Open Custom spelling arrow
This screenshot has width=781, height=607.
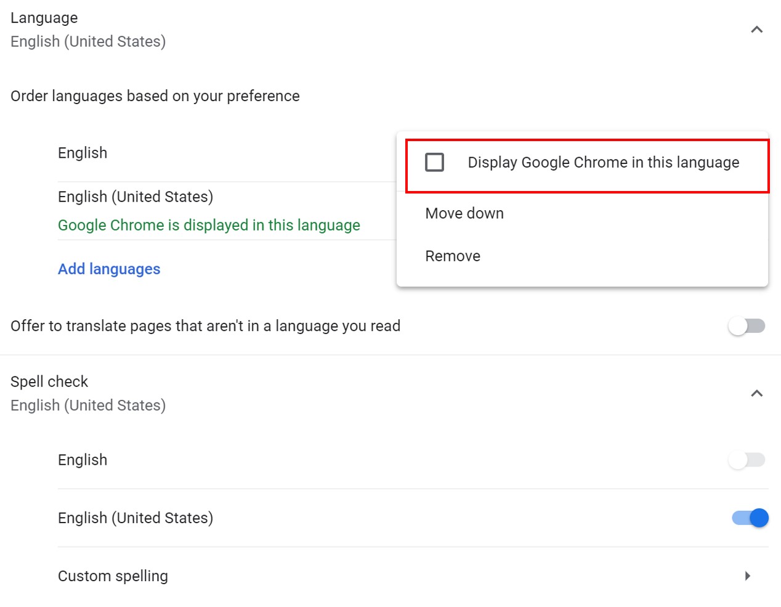pos(748,576)
